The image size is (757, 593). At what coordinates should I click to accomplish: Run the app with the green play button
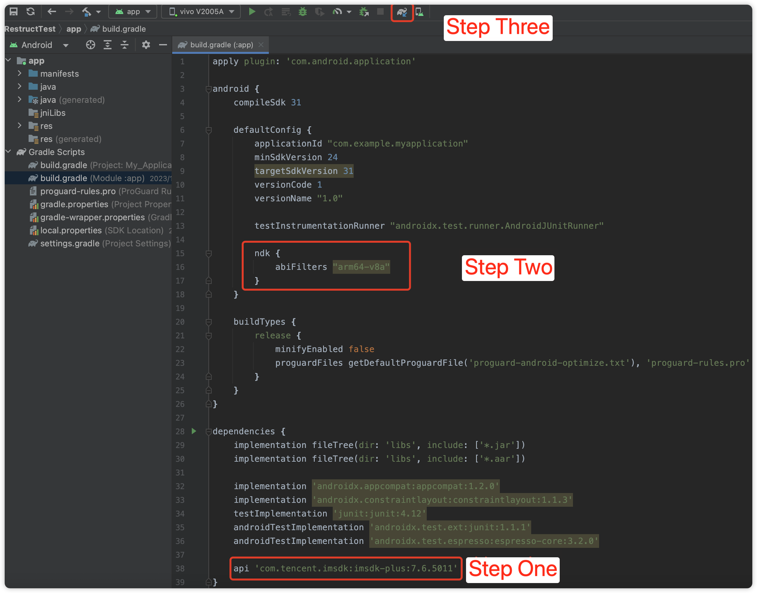[x=252, y=12]
